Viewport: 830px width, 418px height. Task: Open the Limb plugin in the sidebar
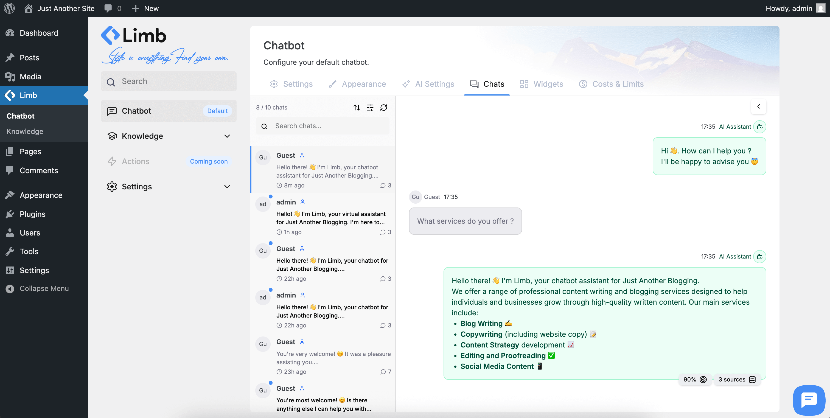pyautogui.click(x=28, y=95)
